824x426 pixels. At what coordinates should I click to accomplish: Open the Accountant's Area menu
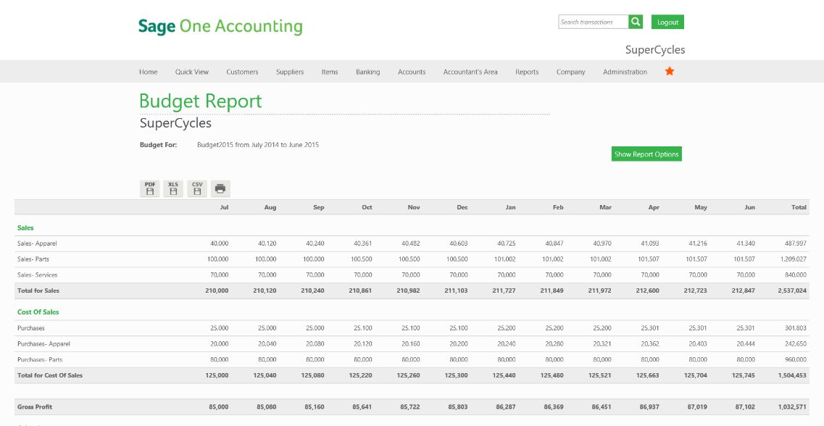click(x=470, y=72)
